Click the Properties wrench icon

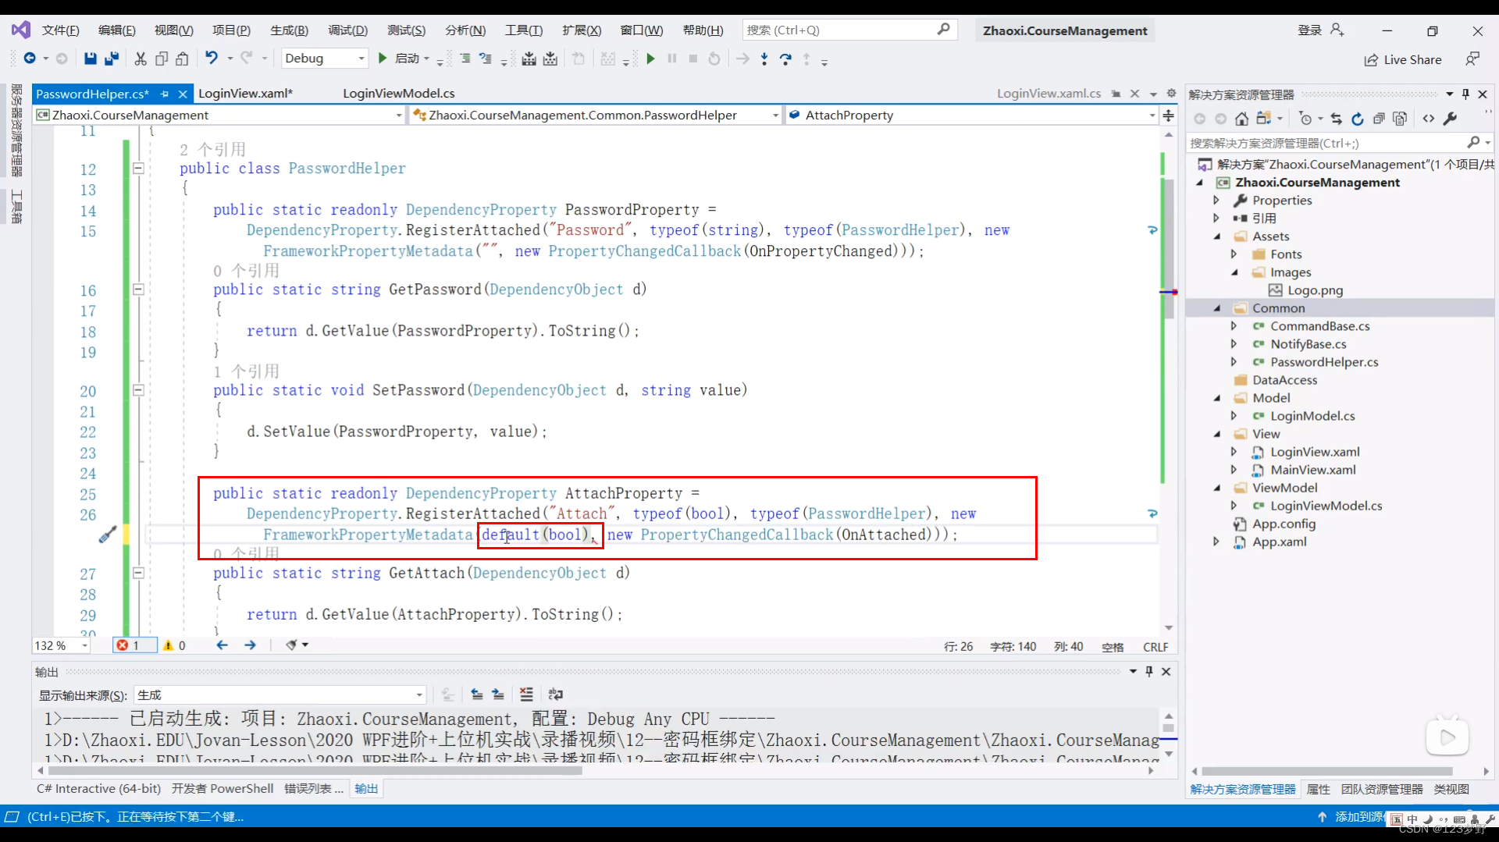coord(1451,119)
